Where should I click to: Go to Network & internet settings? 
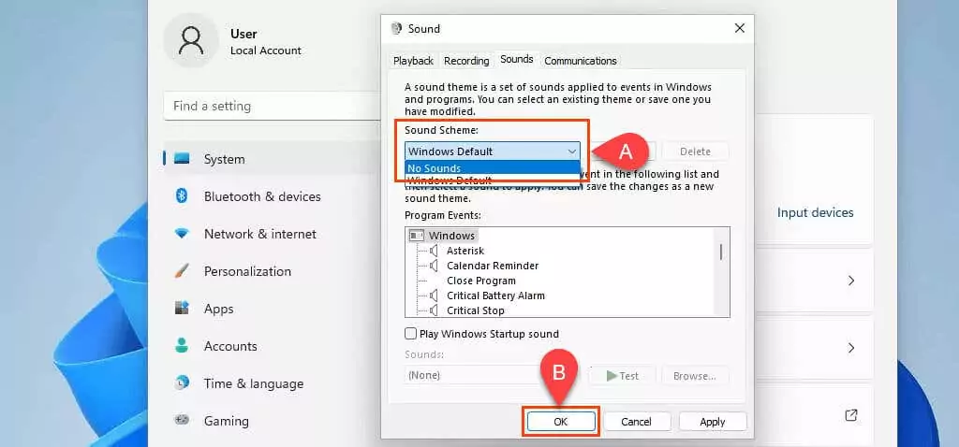(x=260, y=234)
